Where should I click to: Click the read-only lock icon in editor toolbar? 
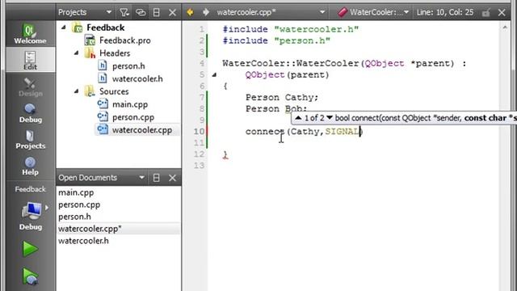click(x=485, y=13)
